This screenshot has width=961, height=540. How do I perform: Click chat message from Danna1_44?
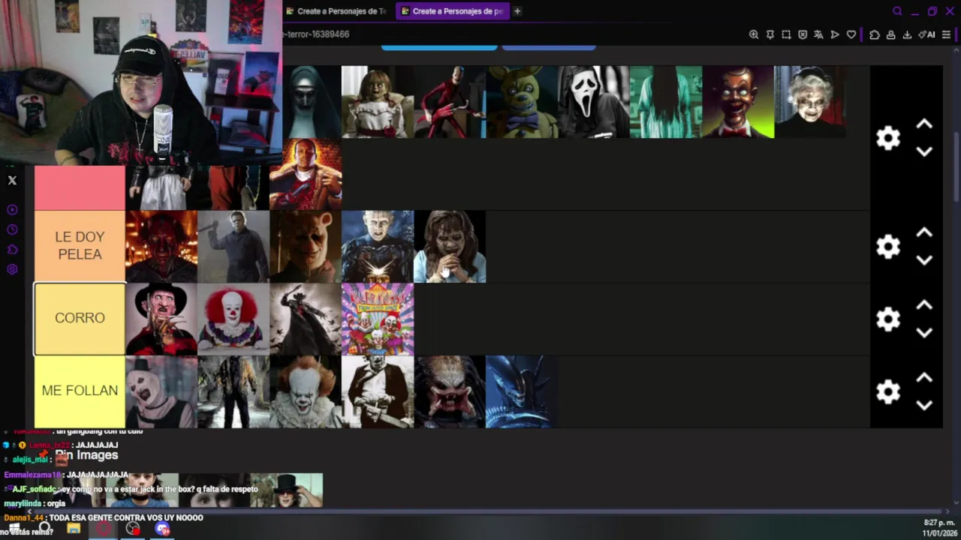(x=104, y=517)
